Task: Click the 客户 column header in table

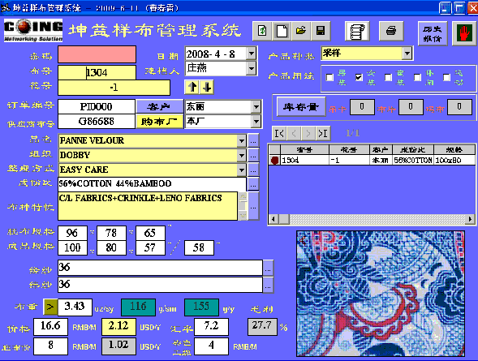Action: click(381, 149)
